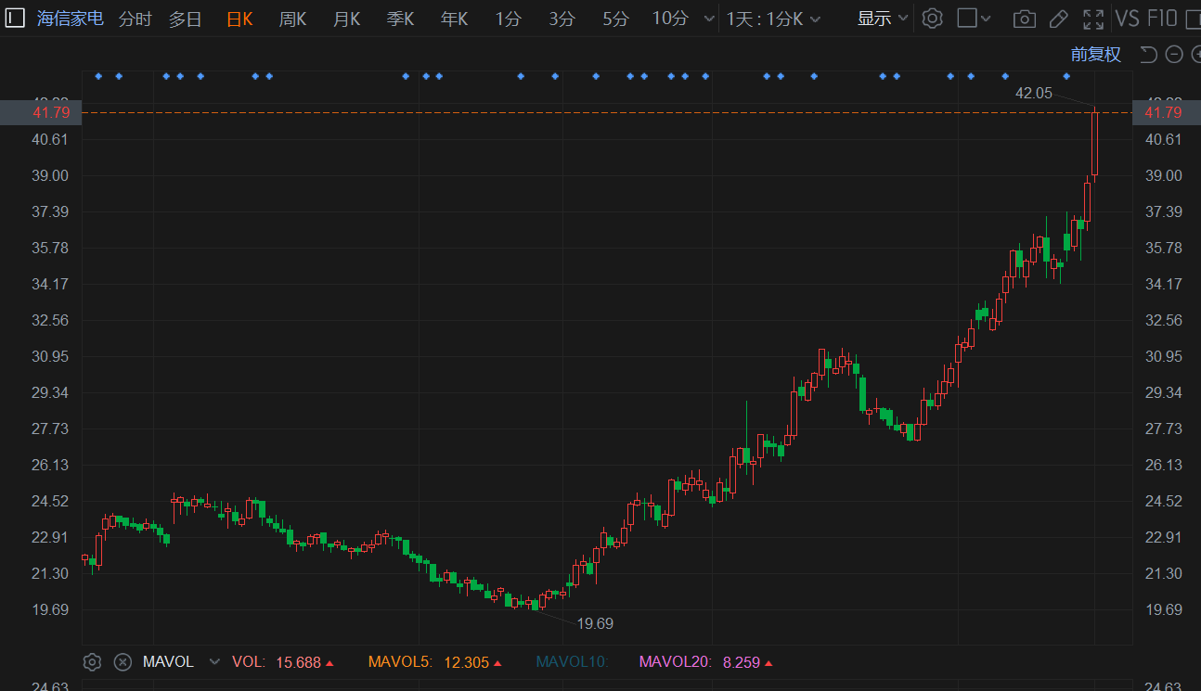Open VS comparison button
This screenshot has width=1201, height=691.
1127,19
